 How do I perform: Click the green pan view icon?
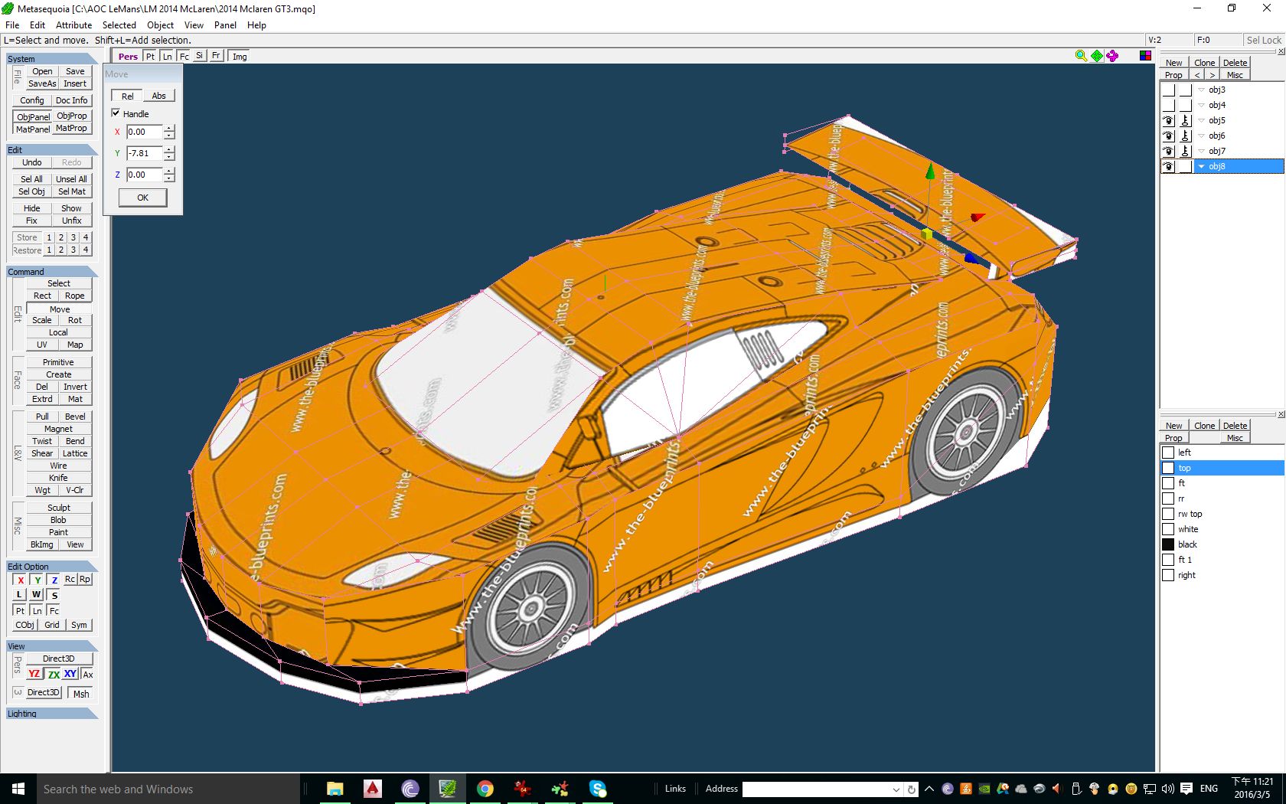[x=1097, y=56]
